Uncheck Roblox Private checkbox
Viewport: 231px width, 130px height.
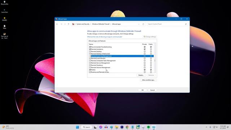[x=145, y=70]
